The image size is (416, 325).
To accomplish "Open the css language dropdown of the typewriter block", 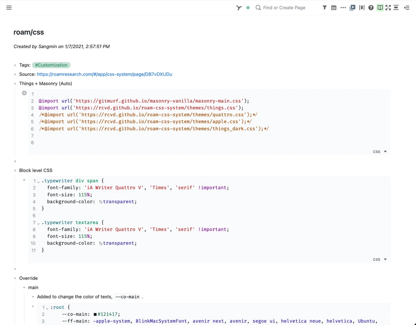I will [x=380, y=260].
